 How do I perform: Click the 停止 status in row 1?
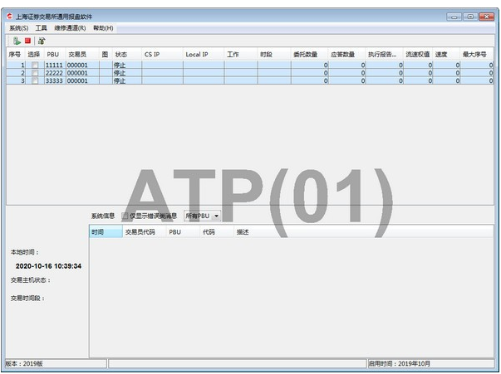pyautogui.click(x=127, y=65)
